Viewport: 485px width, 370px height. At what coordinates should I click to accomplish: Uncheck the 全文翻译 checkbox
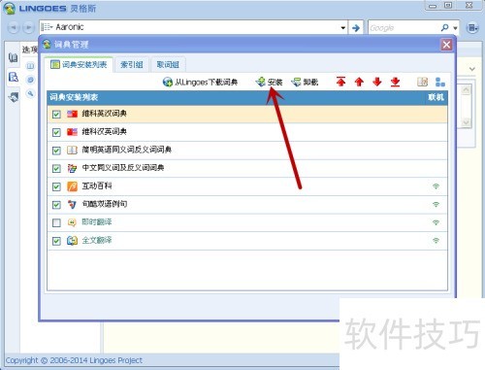coord(56,241)
